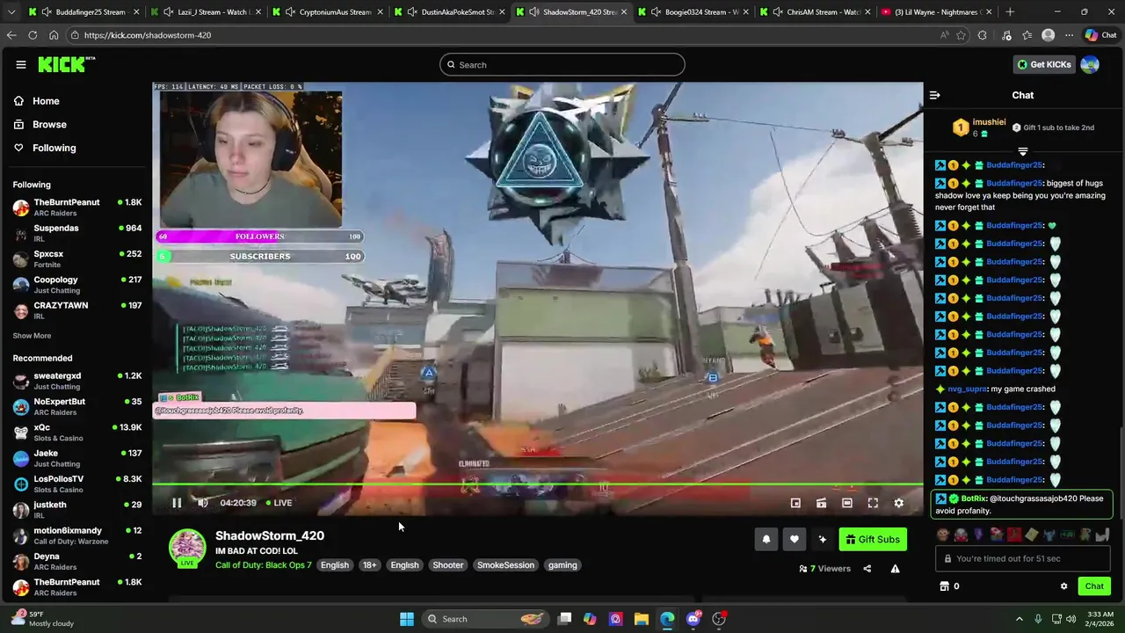Screen dimensions: 1125x633
Task: Open Spxcsx channel in sidebar
Action: coord(77,258)
